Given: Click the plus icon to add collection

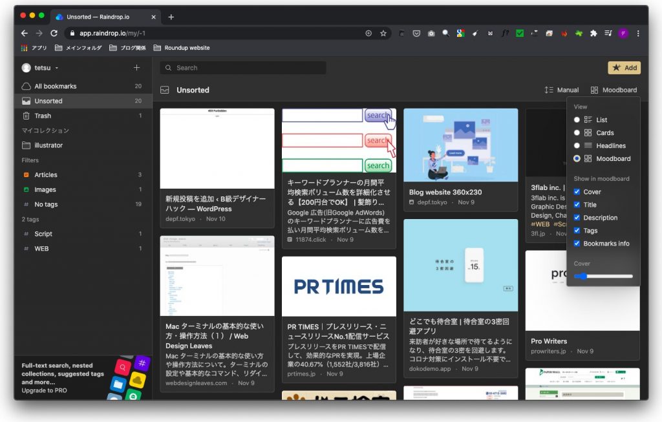Looking at the screenshot, I should 137,67.
